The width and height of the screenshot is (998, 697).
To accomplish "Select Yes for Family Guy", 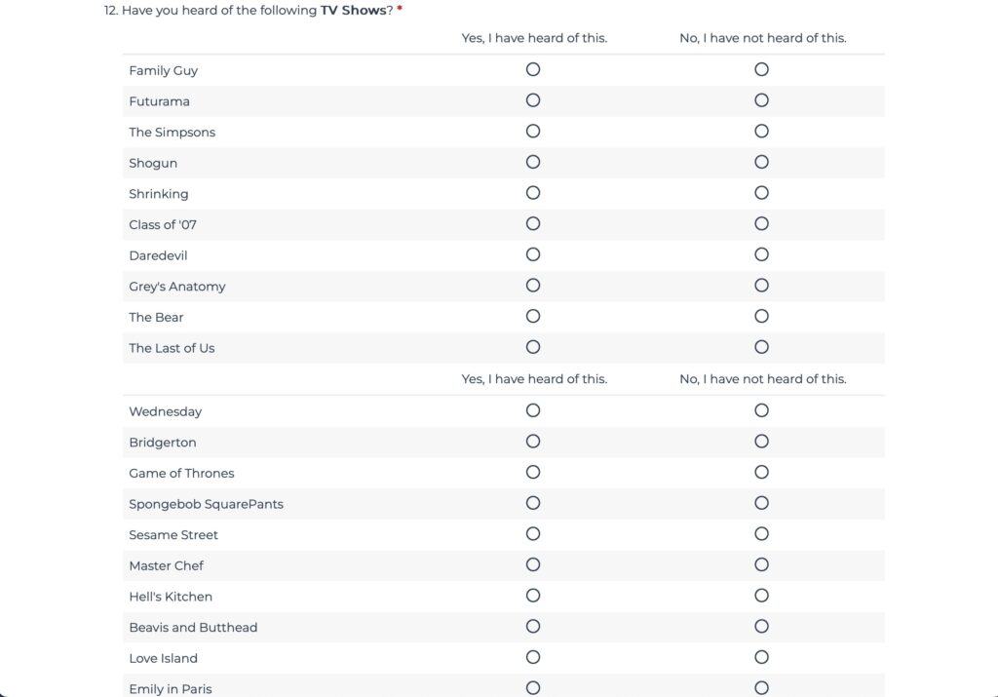I will (533, 69).
